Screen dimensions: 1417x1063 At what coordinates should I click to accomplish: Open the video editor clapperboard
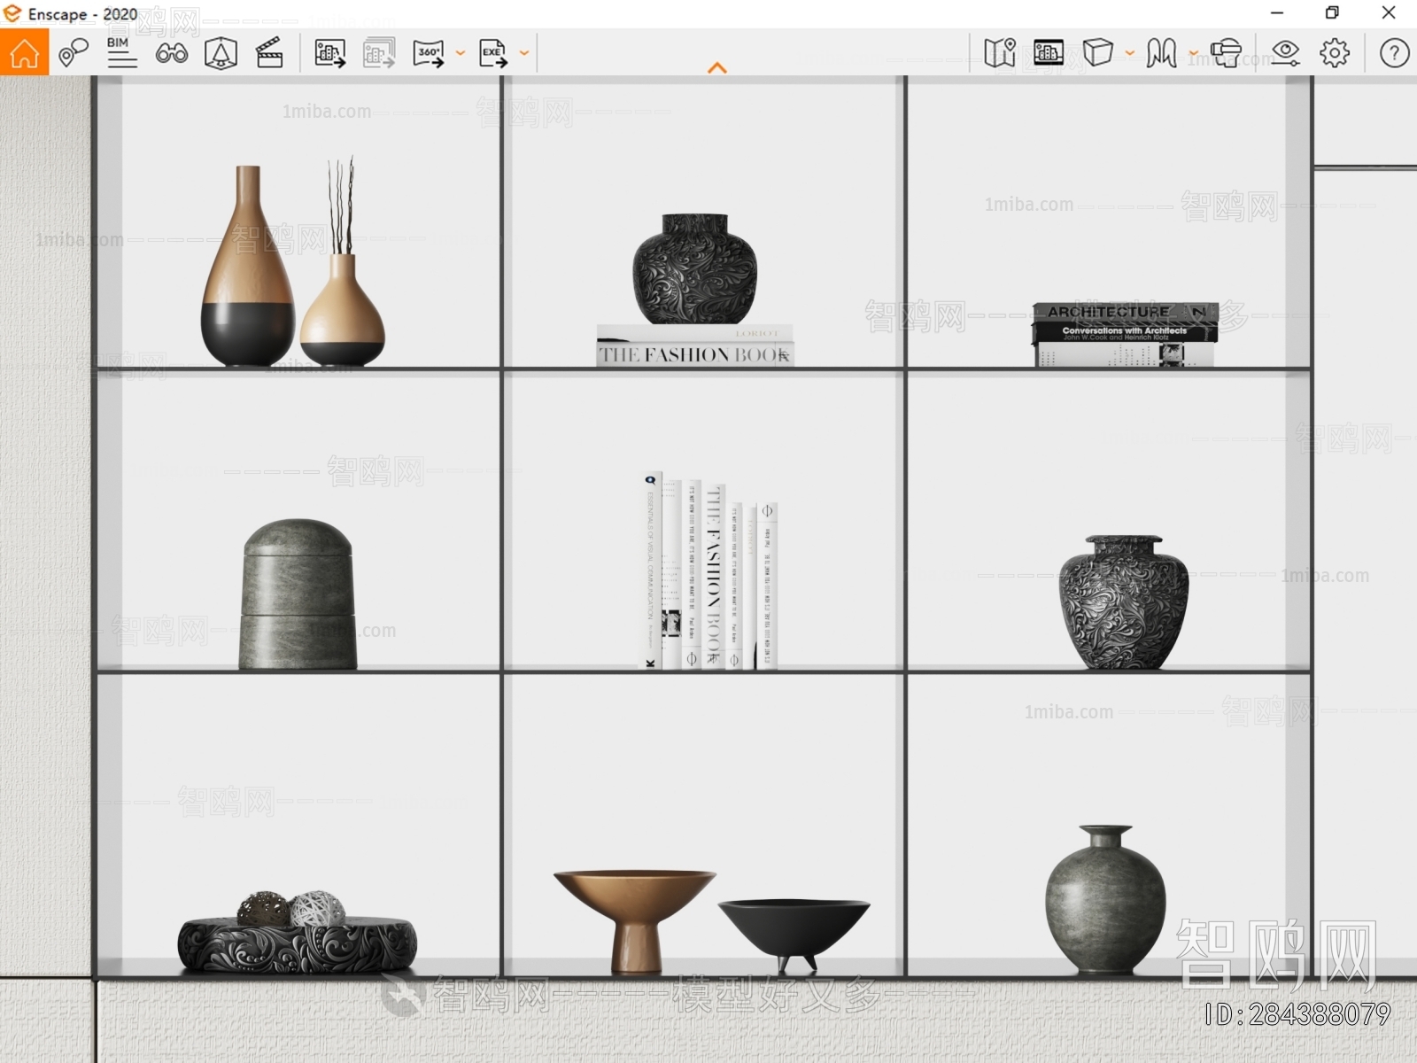tap(269, 53)
